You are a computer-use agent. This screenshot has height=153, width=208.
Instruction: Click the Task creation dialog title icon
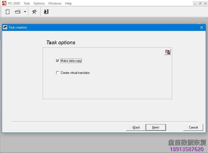5,27
